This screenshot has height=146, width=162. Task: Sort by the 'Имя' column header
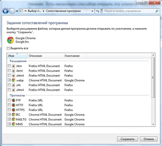(17, 56)
